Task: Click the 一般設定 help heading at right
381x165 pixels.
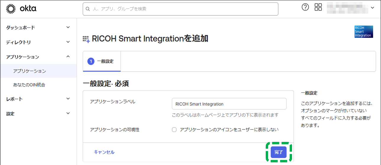Action: [x=309, y=93]
